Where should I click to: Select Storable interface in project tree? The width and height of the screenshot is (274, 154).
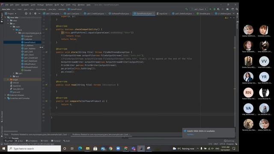[x=26, y=70]
